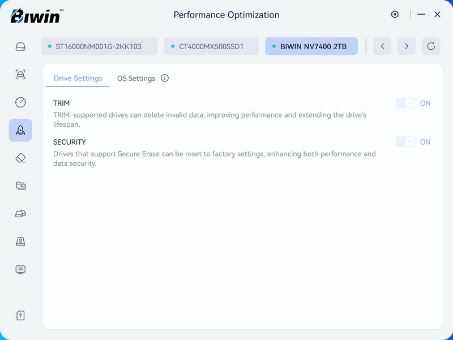
Task: Open the speedometer benchmark icon
Action: [20, 102]
